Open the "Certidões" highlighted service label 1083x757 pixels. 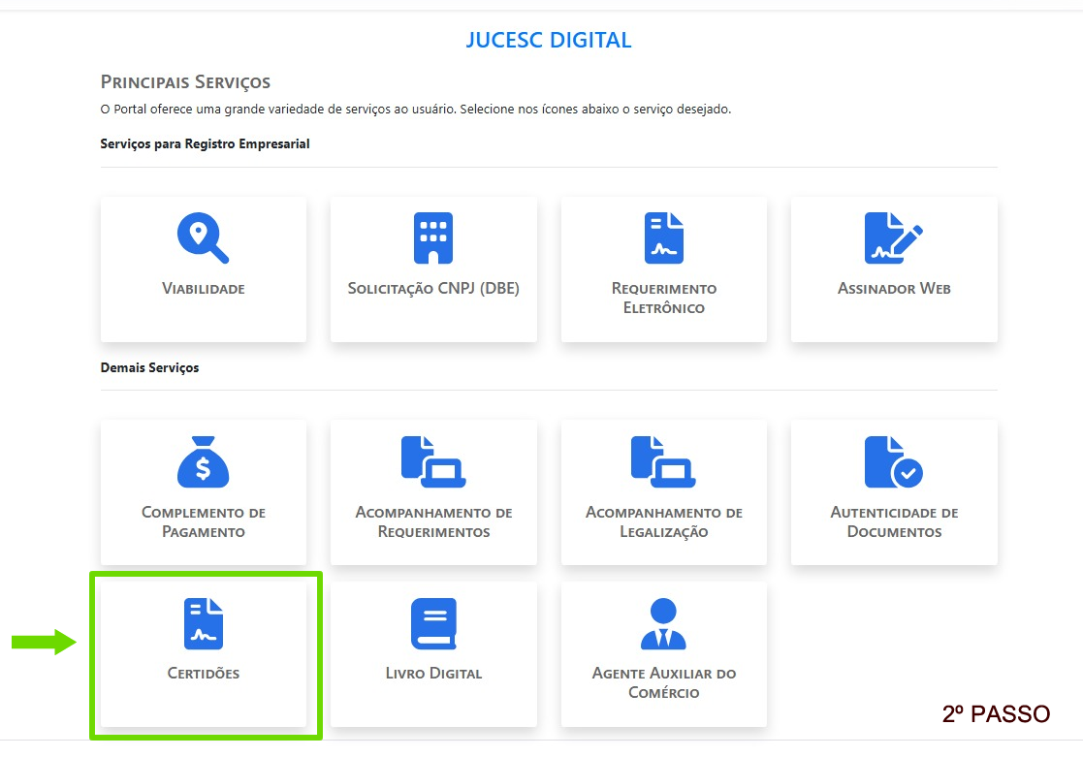coord(203,674)
